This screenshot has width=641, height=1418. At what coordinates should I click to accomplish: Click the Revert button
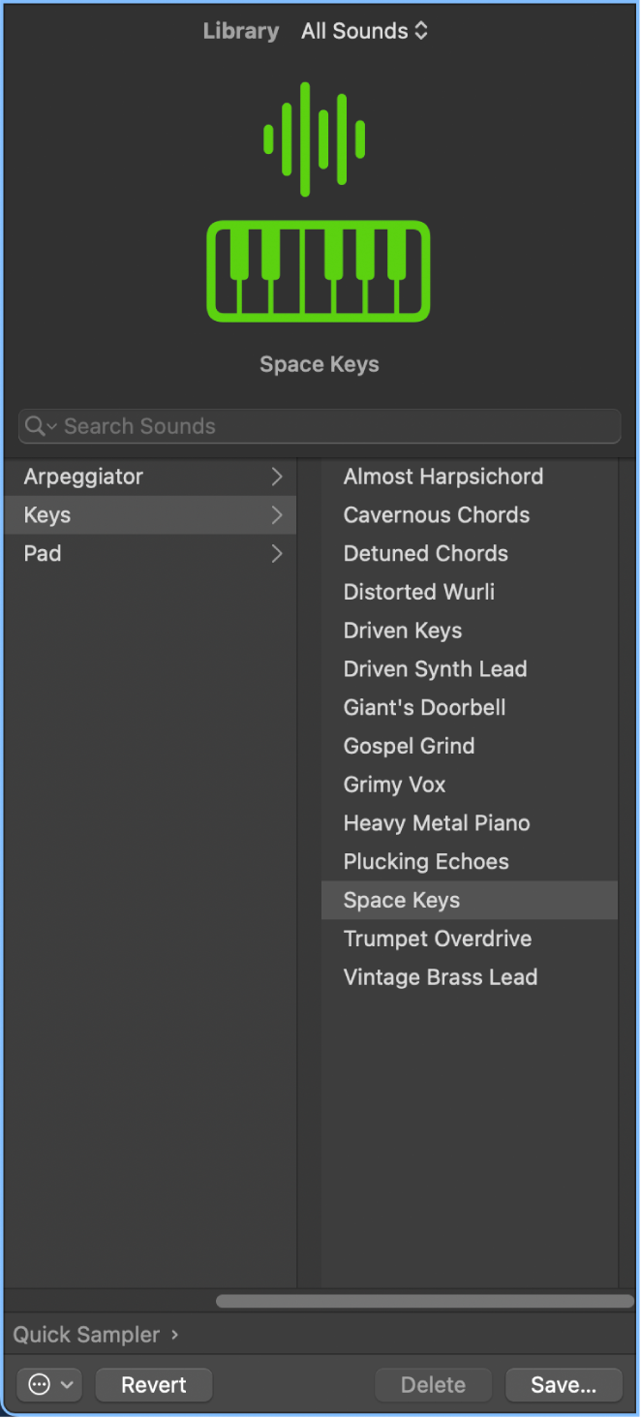click(x=153, y=1384)
